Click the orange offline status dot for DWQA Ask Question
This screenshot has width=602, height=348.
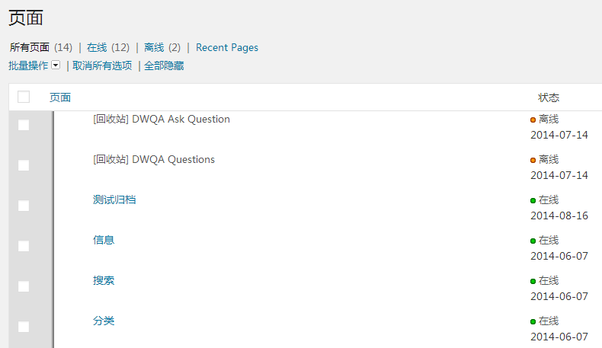(x=533, y=120)
